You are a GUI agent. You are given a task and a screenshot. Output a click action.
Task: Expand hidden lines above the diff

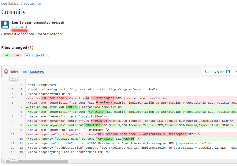point(14,79)
